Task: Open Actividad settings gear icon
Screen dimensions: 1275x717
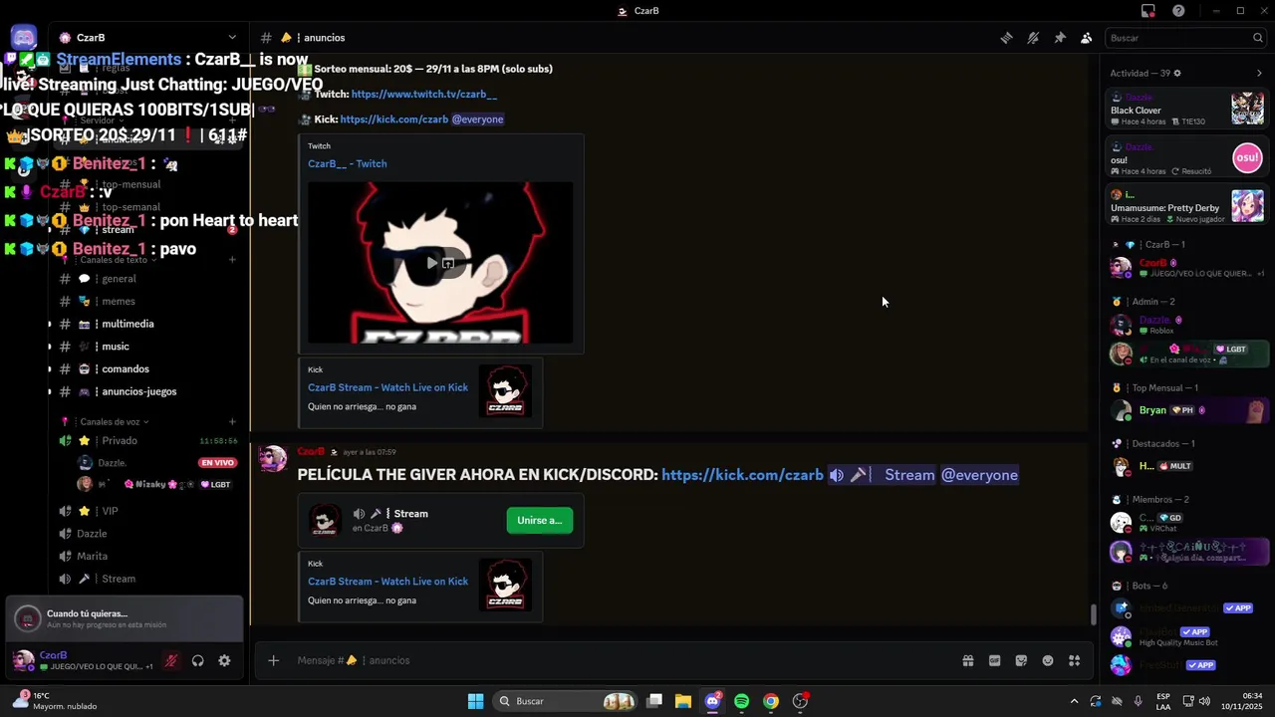Action: [1177, 73]
